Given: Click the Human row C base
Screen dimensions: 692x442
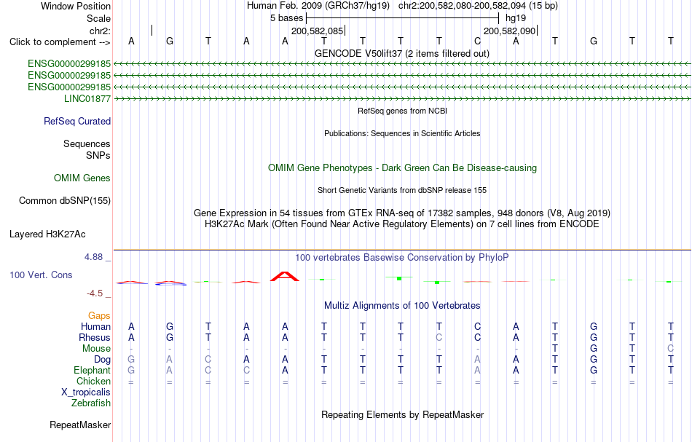Looking at the screenshot, I should coord(478,326).
